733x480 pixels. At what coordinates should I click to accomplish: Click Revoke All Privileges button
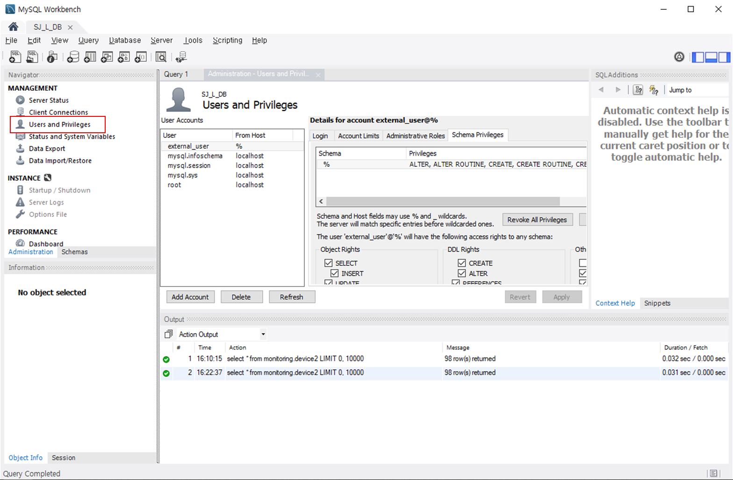537,220
